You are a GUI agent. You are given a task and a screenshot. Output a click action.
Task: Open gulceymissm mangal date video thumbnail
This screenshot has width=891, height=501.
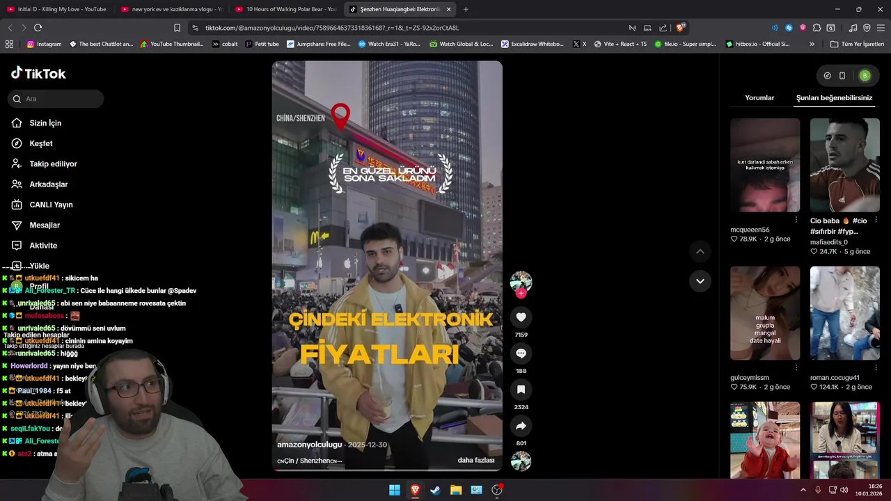click(765, 313)
